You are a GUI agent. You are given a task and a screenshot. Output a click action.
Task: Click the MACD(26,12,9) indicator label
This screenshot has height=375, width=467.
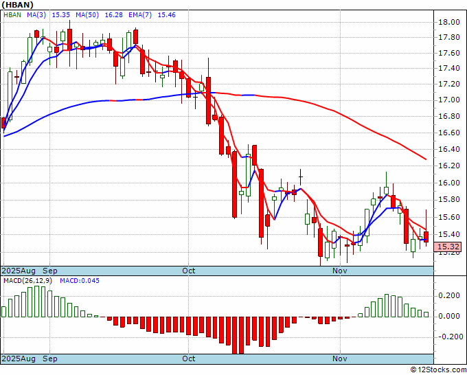point(27,281)
